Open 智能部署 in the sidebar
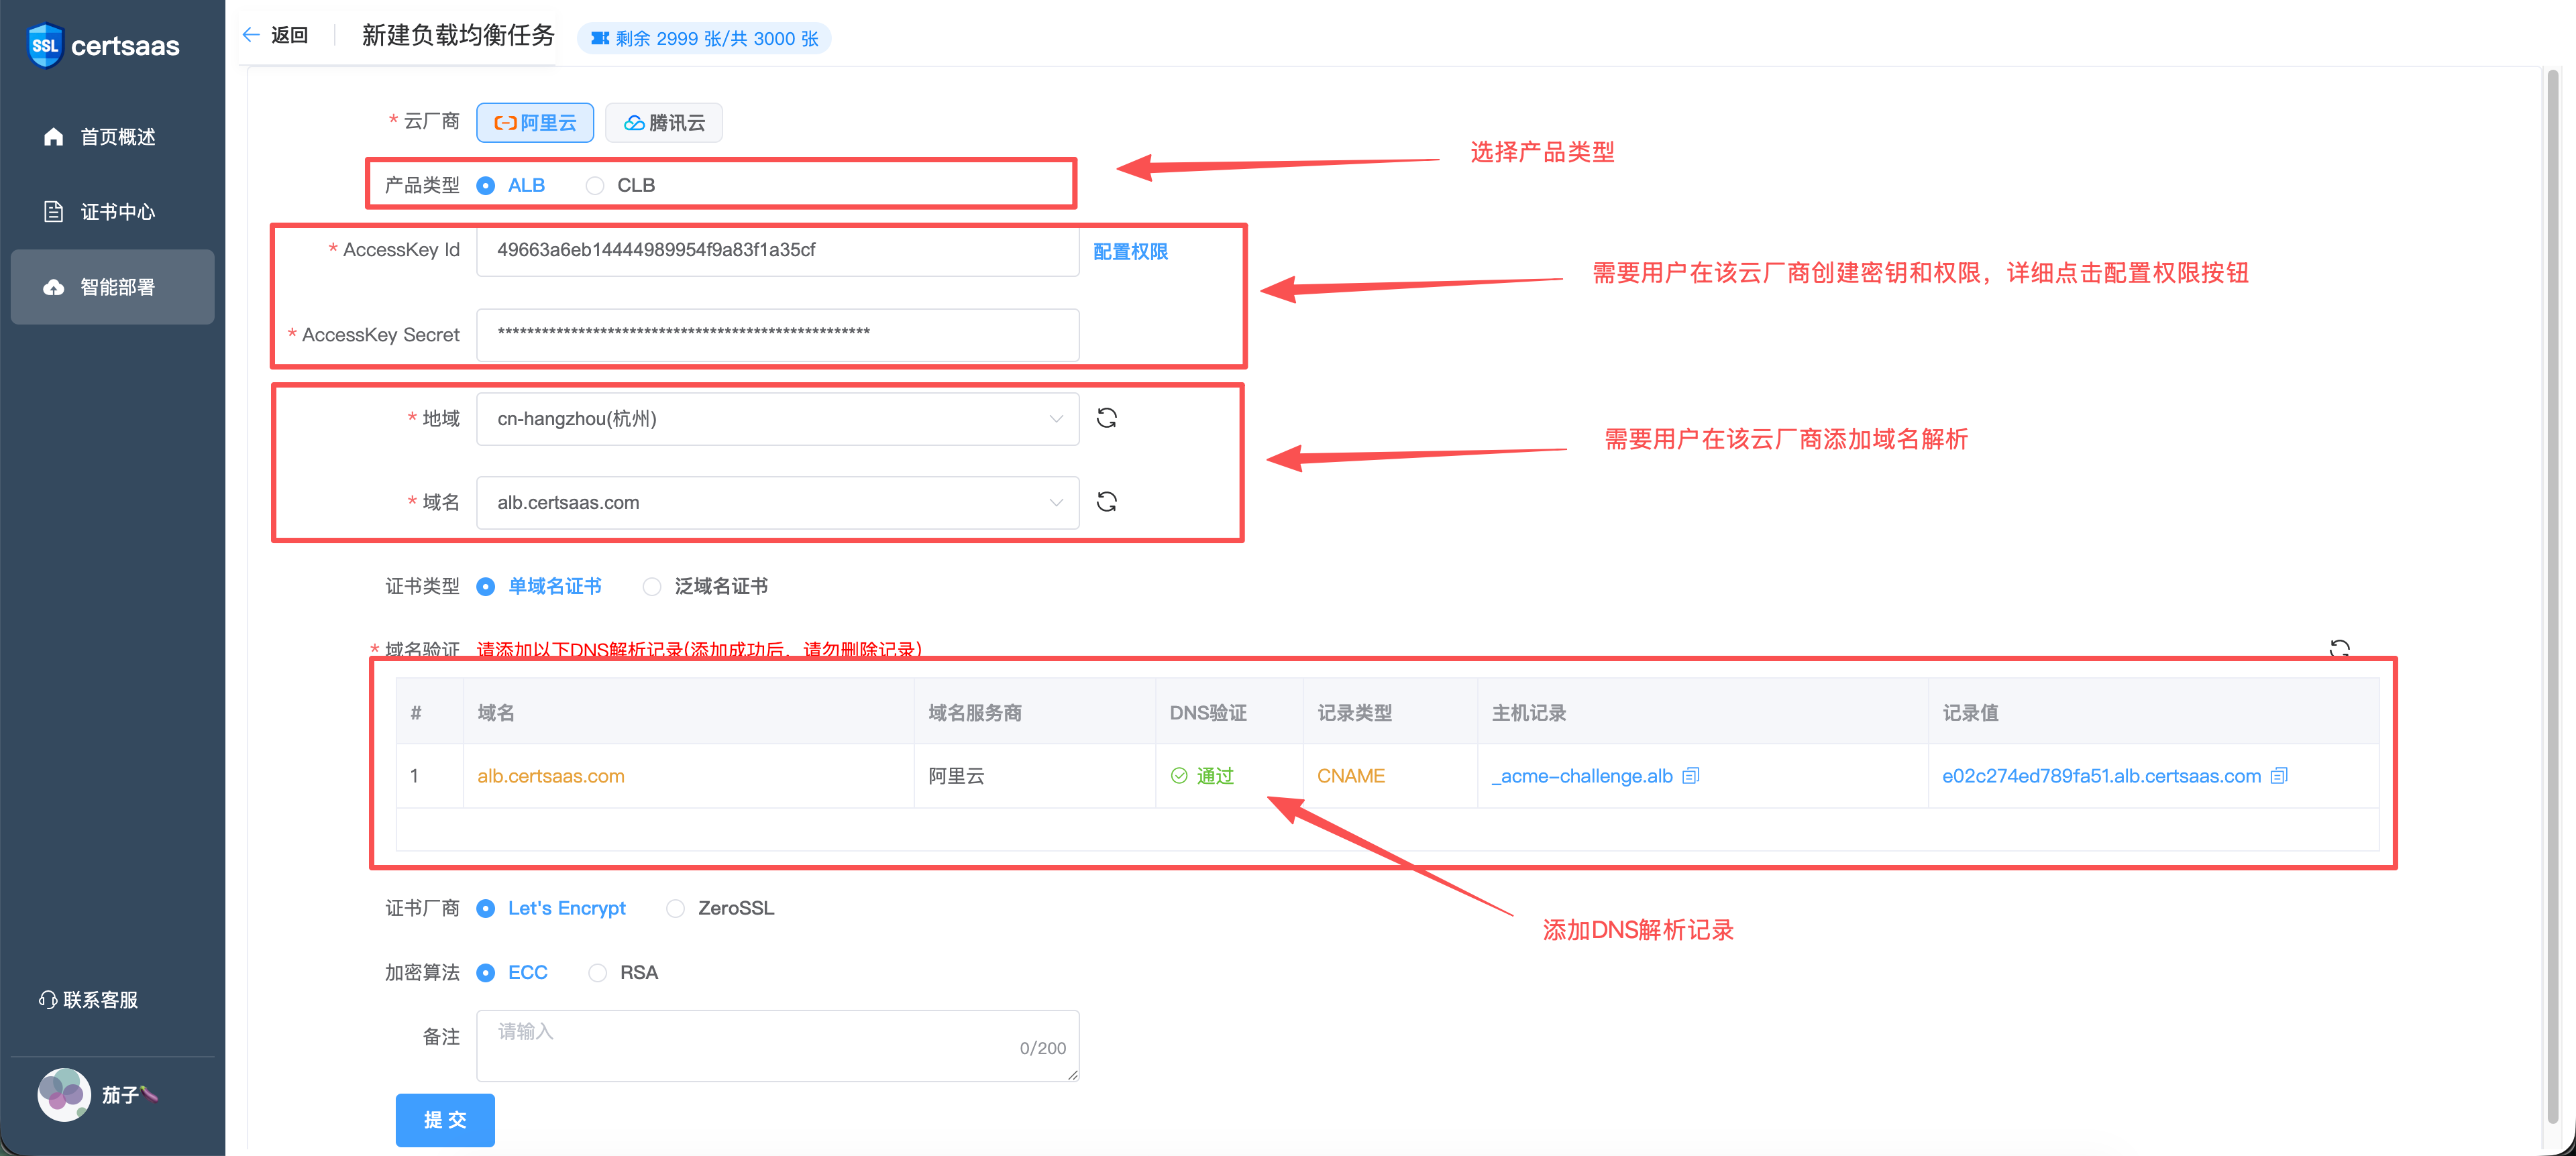The image size is (2576, 1156). coord(113,288)
